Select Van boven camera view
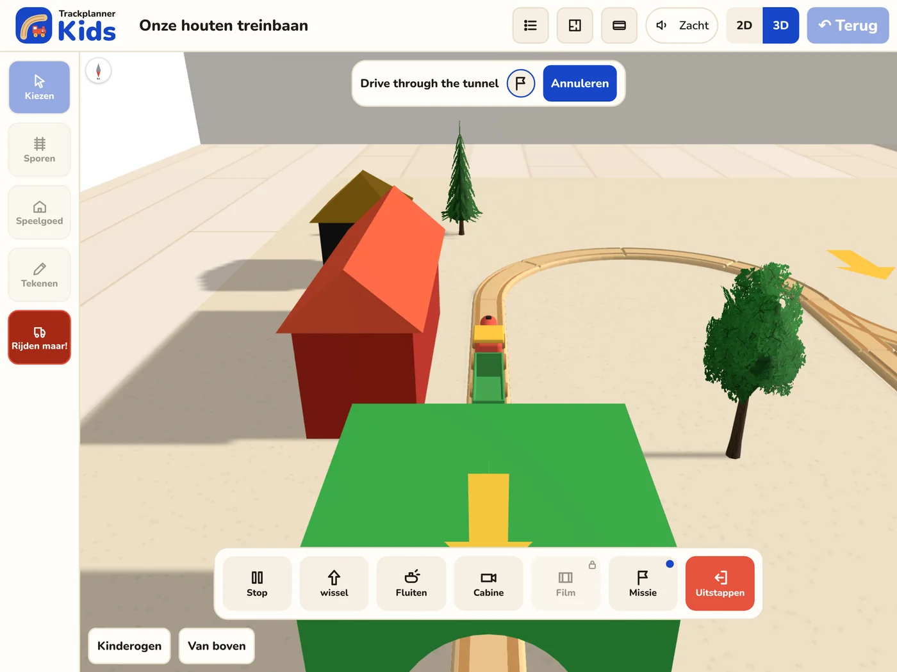Image resolution: width=897 pixels, height=672 pixels. [x=217, y=646]
